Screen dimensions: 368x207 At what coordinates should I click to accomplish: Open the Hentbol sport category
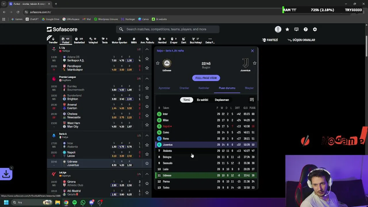pos(162,41)
